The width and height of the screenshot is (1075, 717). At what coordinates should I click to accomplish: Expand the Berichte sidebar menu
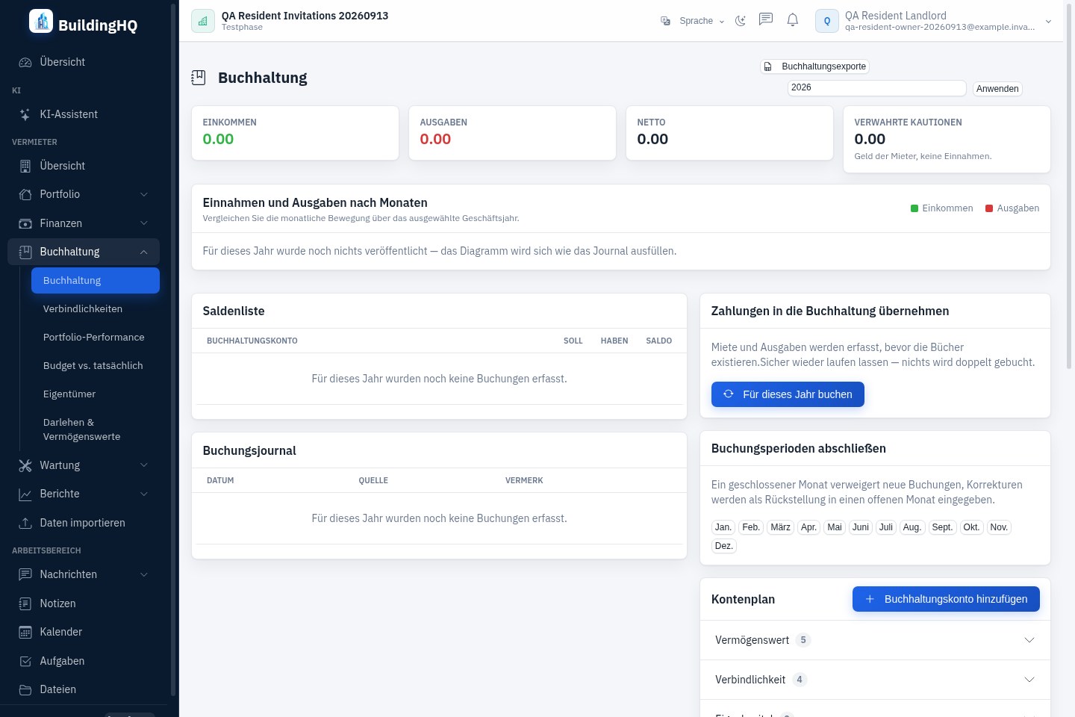point(84,494)
